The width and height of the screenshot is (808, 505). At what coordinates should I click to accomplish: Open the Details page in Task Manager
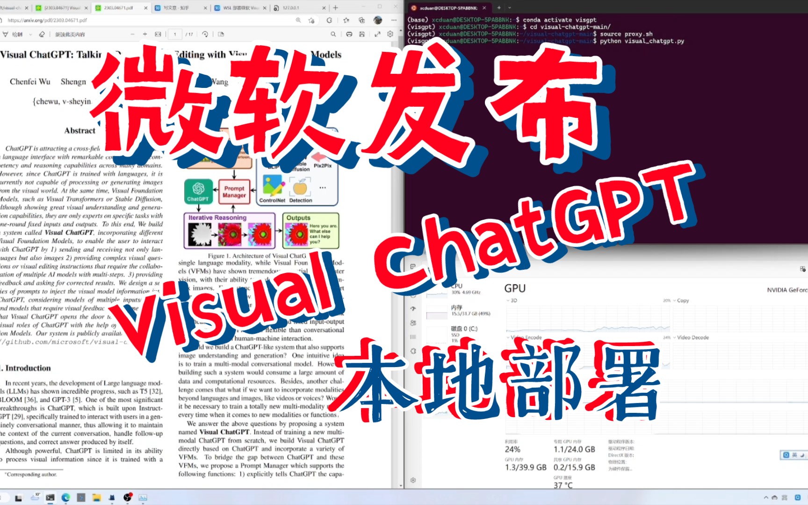[x=413, y=337]
